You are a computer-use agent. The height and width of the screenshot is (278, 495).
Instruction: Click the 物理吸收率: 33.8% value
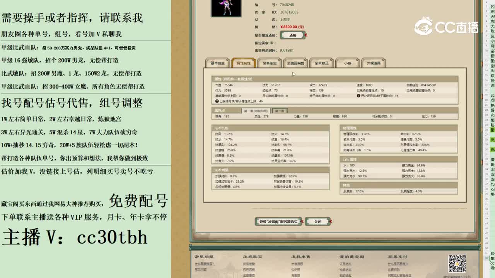pos(357,134)
